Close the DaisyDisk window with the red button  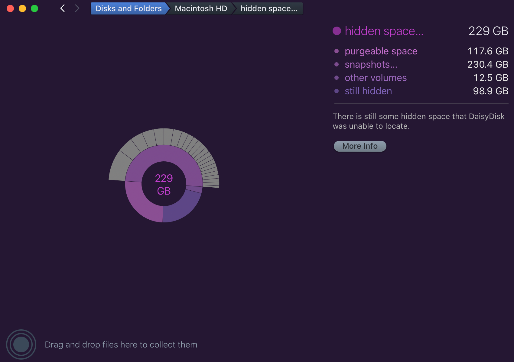[10, 8]
